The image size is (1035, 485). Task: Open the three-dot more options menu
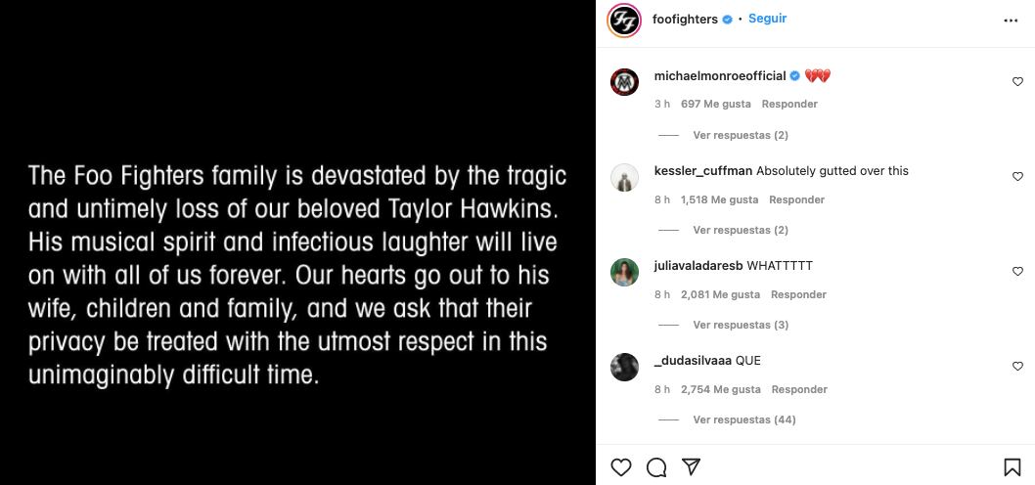pyautogui.click(x=1011, y=20)
